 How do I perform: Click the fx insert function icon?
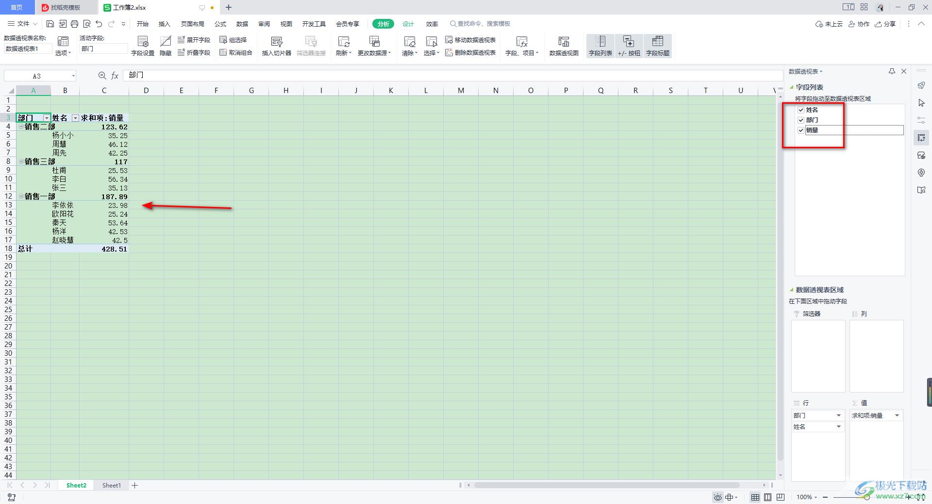tap(115, 75)
